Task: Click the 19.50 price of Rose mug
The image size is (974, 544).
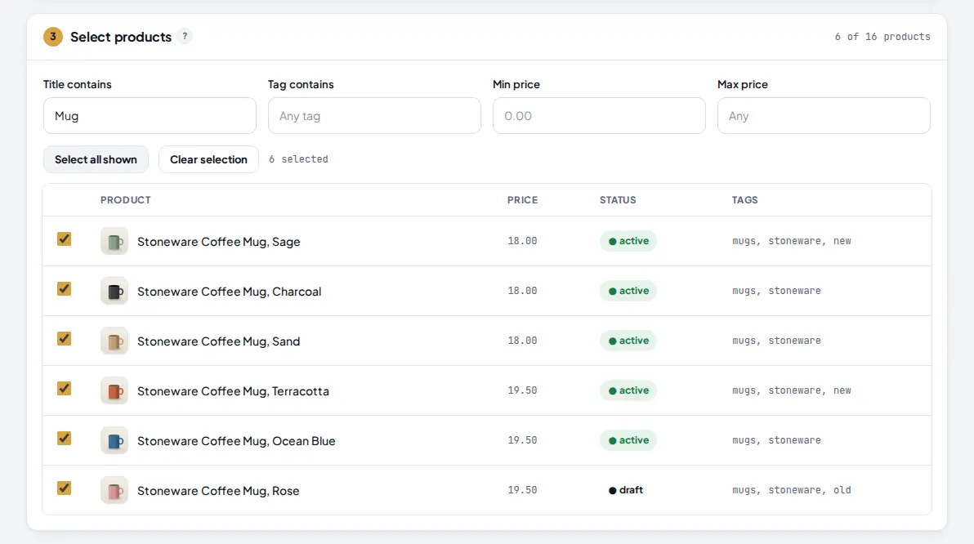Action: (522, 490)
